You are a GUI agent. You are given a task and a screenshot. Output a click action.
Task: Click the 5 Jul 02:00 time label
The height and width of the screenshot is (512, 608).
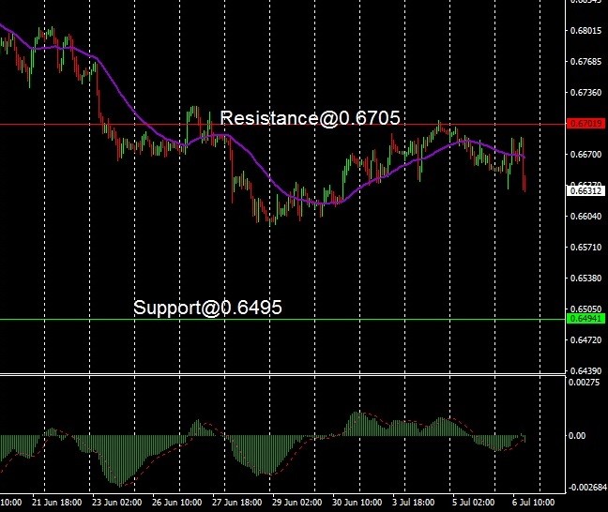pos(474,503)
